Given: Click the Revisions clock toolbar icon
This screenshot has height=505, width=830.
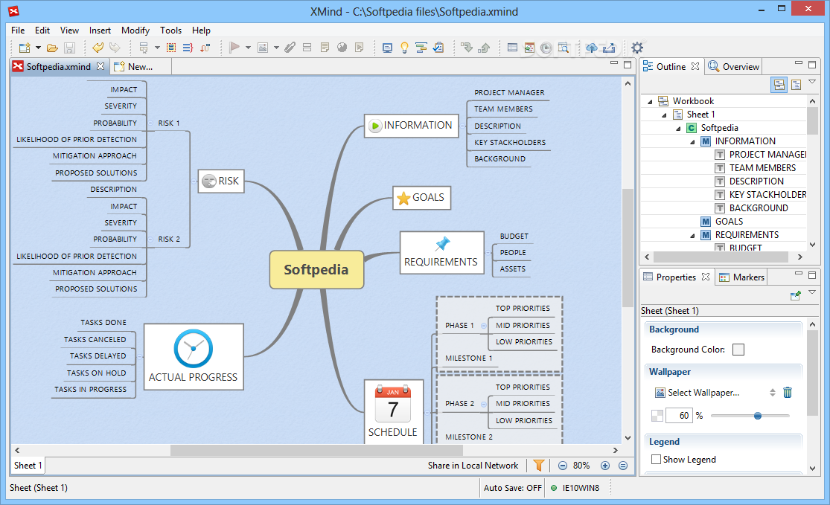Looking at the screenshot, I should tap(546, 48).
